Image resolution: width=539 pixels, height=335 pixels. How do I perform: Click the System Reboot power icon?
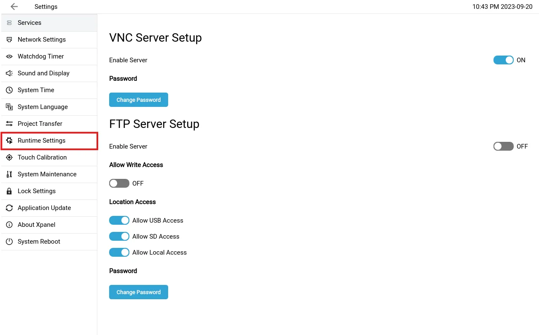[9, 242]
